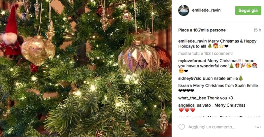Click emiliede_ravin username in the caption

[193, 41]
